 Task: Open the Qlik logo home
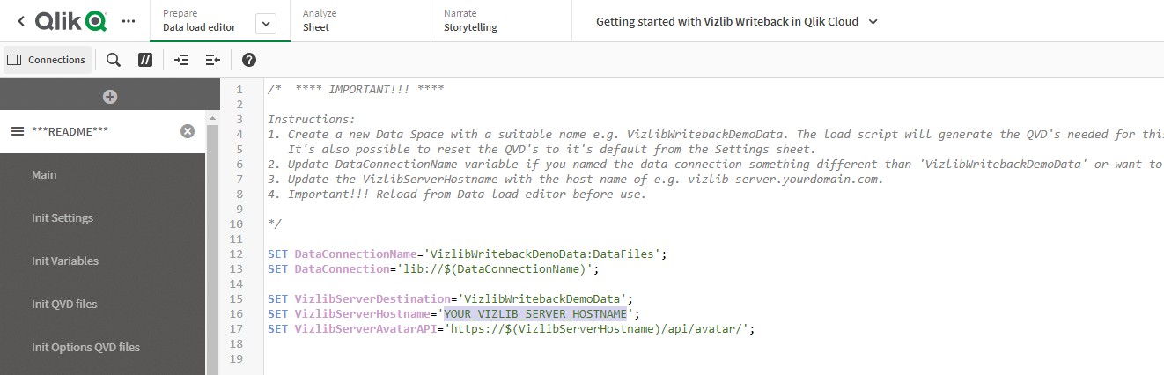tap(71, 20)
